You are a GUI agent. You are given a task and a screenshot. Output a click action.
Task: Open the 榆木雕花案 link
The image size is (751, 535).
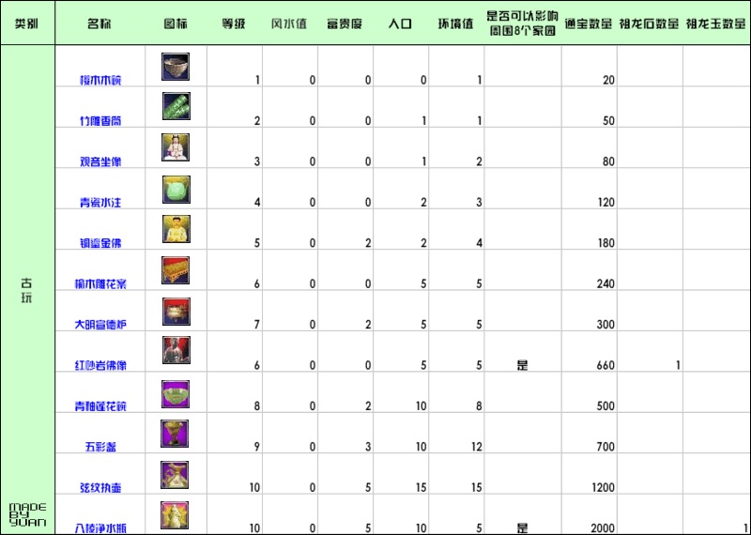pos(100,283)
